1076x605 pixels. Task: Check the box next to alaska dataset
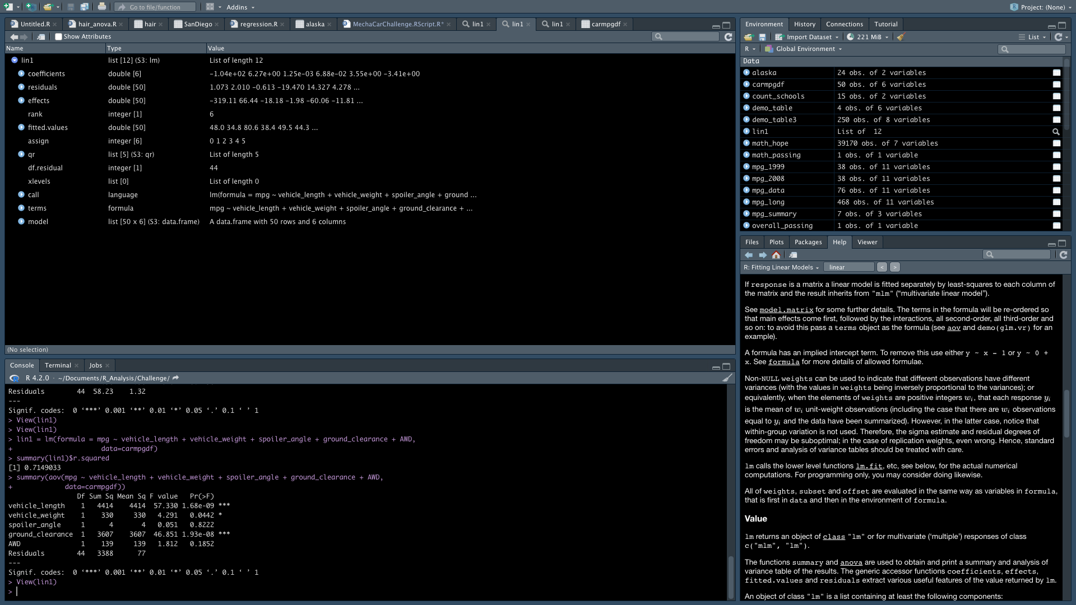1057,72
